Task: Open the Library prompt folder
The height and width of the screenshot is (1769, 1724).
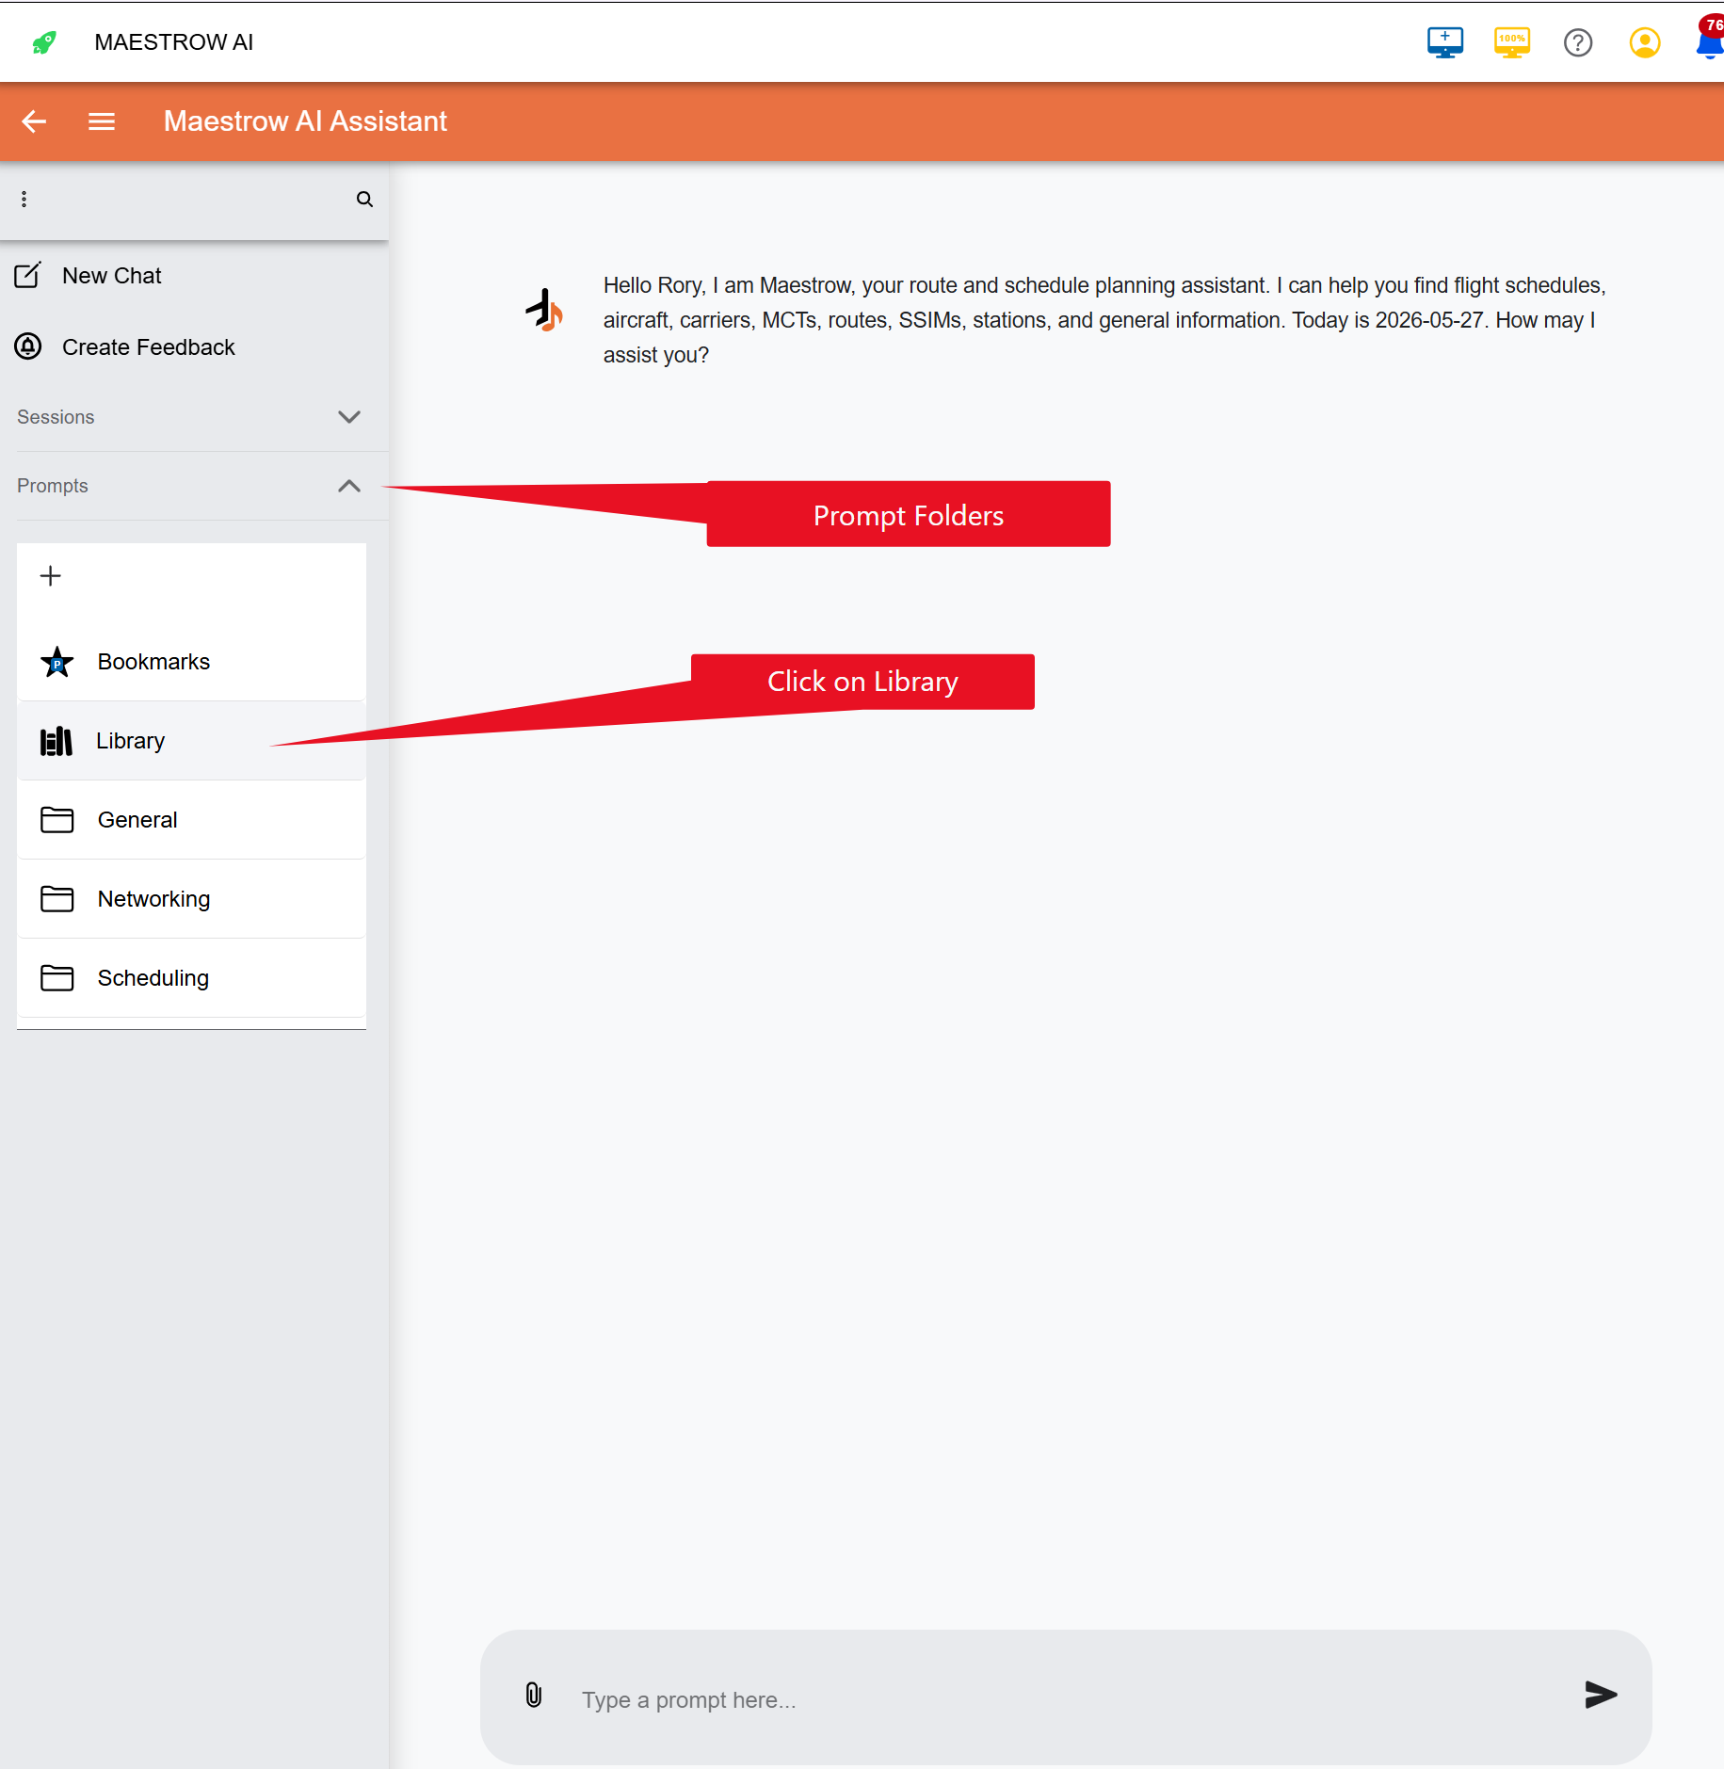Action: (x=191, y=741)
